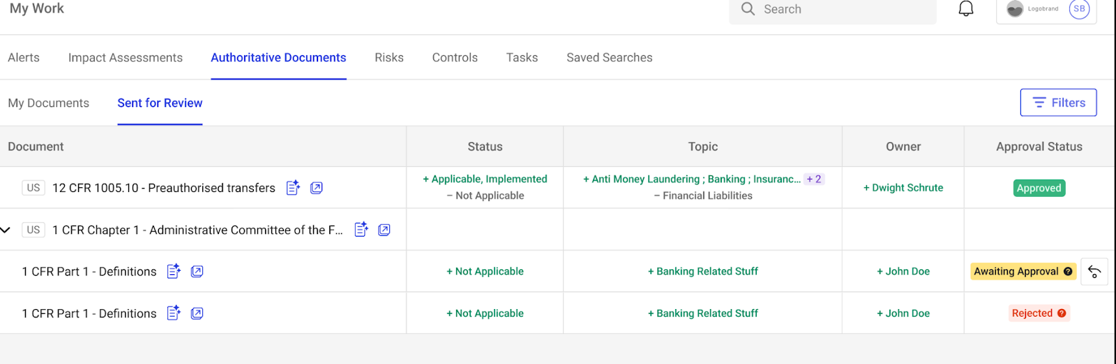Click the notification bell icon
Screen dimensions: 1116x364
click(x=966, y=9)
